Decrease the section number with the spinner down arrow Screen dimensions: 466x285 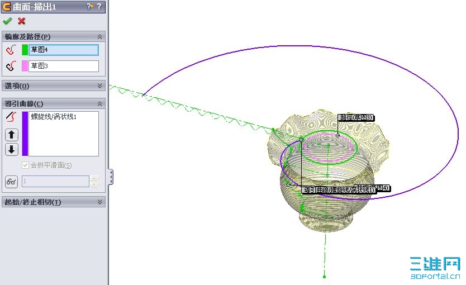[x=94, y=184]
